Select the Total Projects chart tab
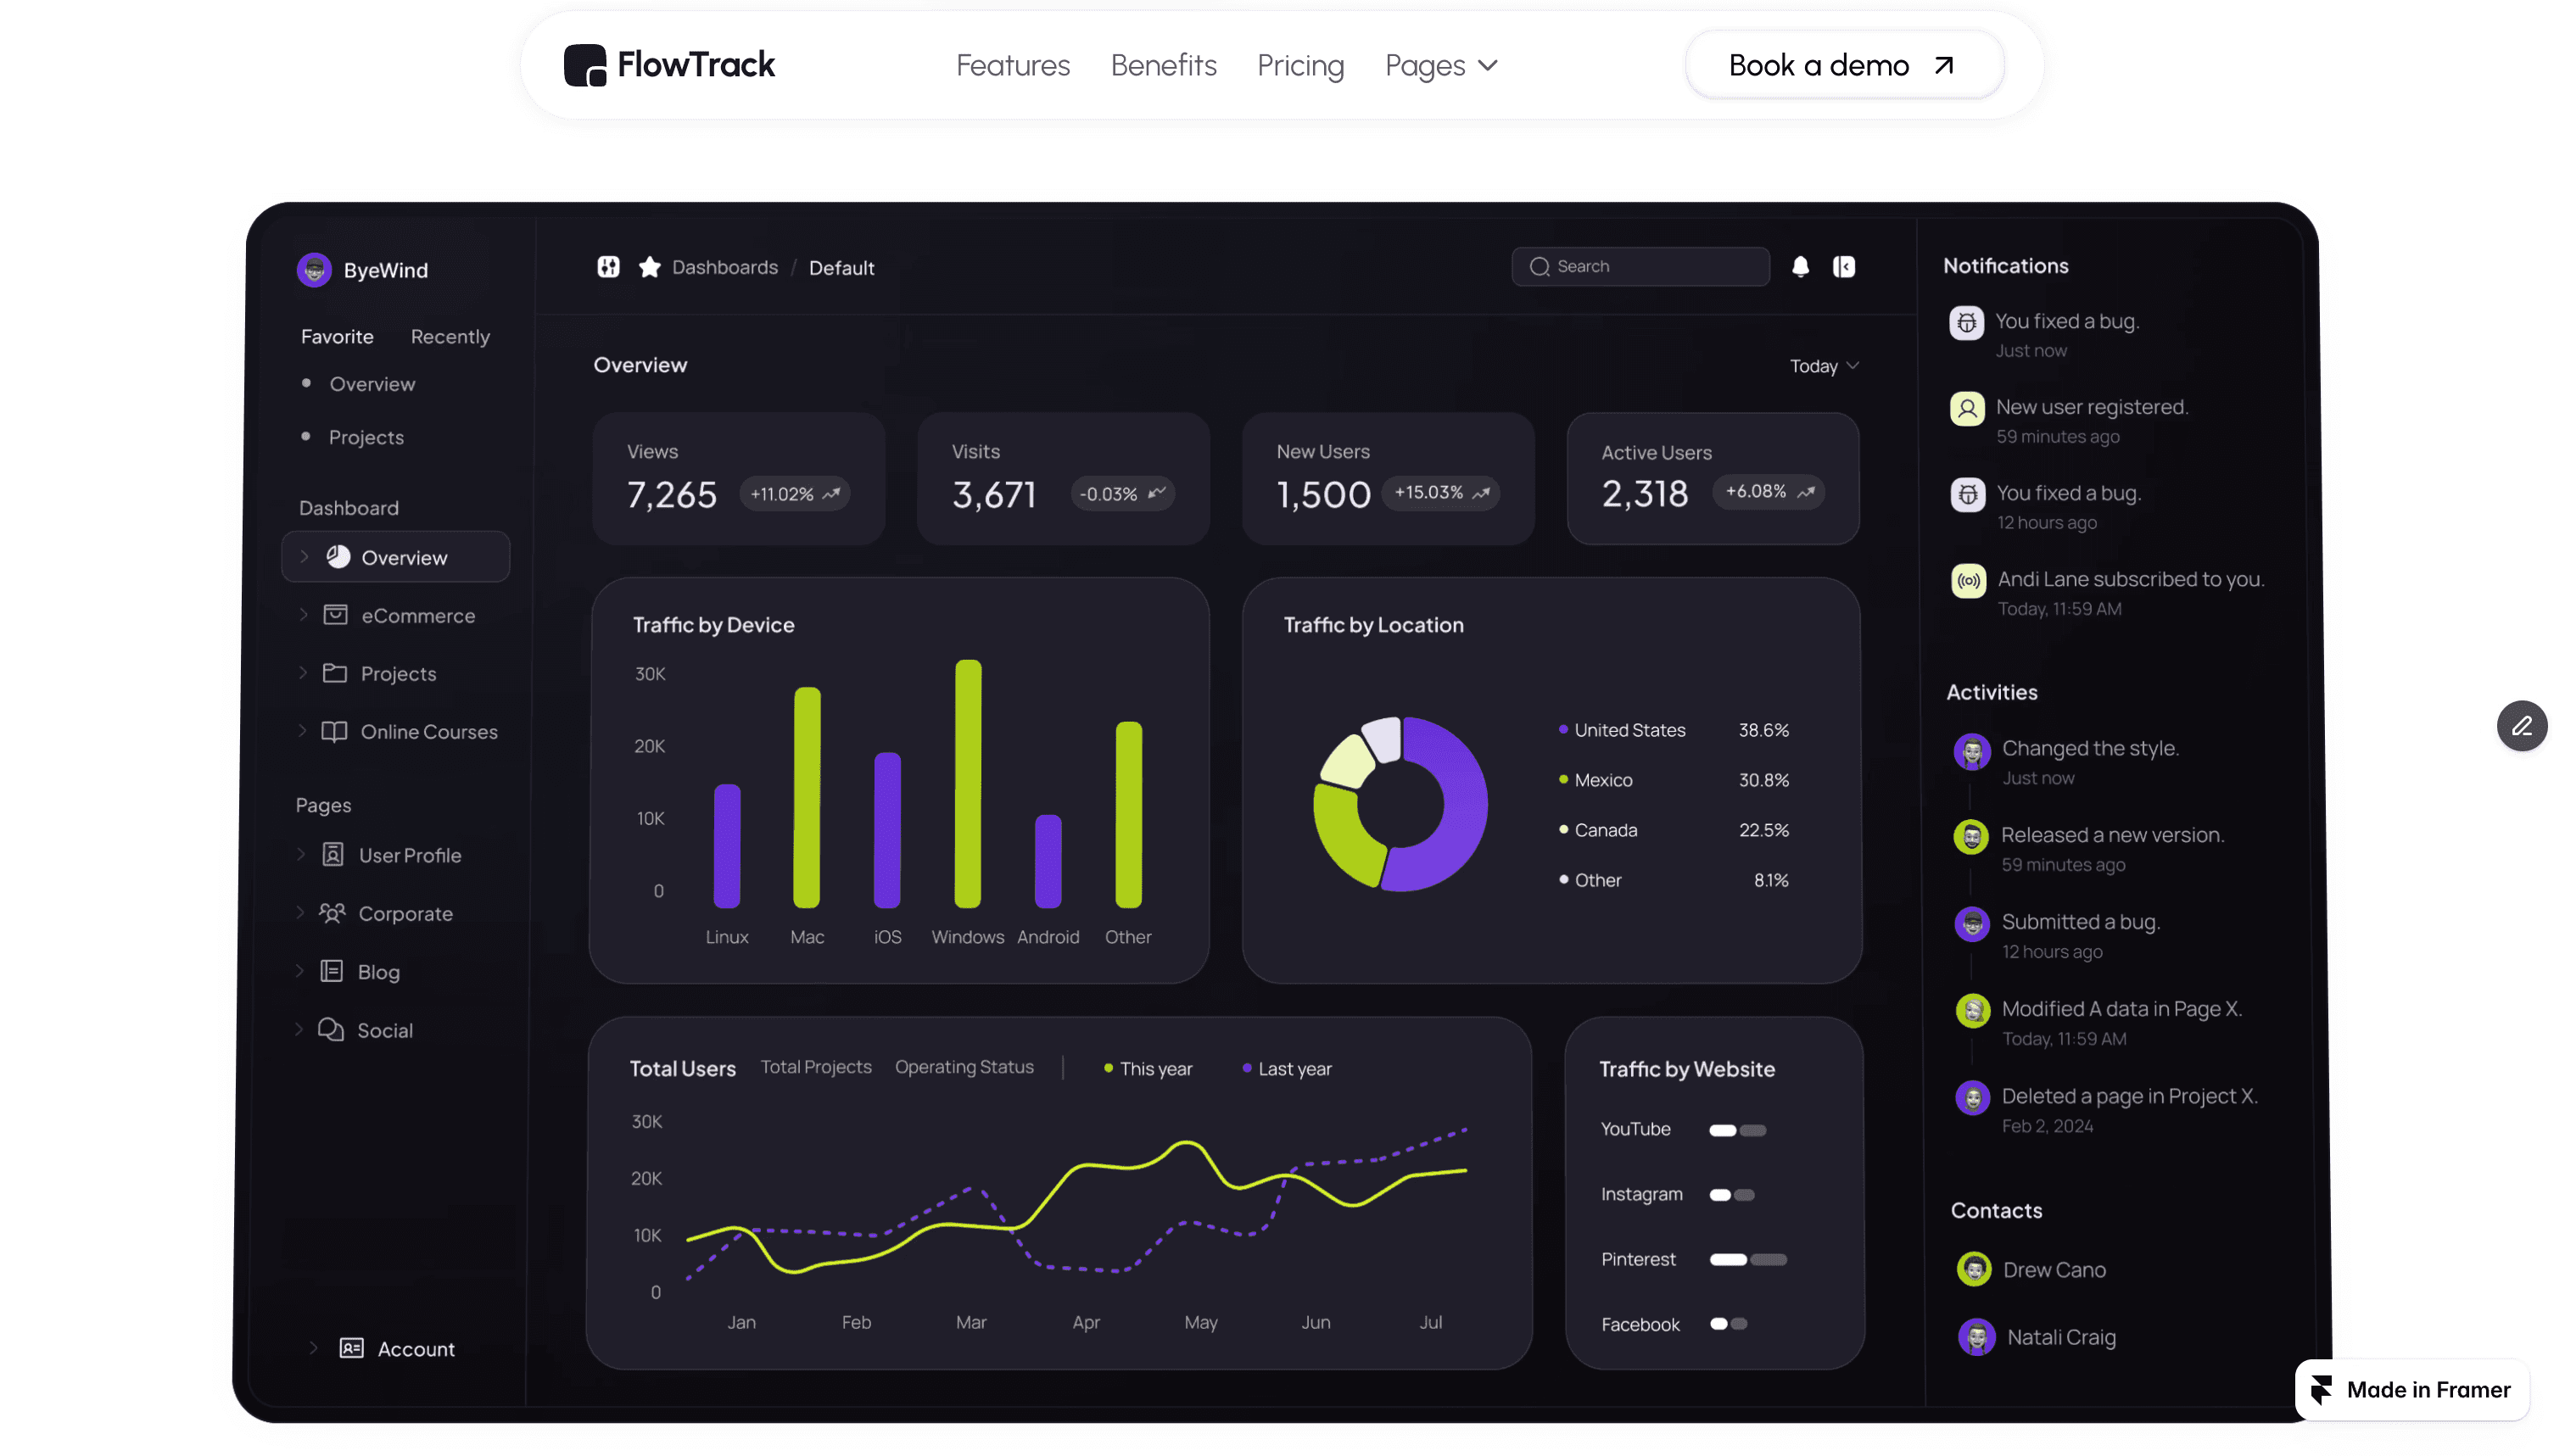 815,1067
